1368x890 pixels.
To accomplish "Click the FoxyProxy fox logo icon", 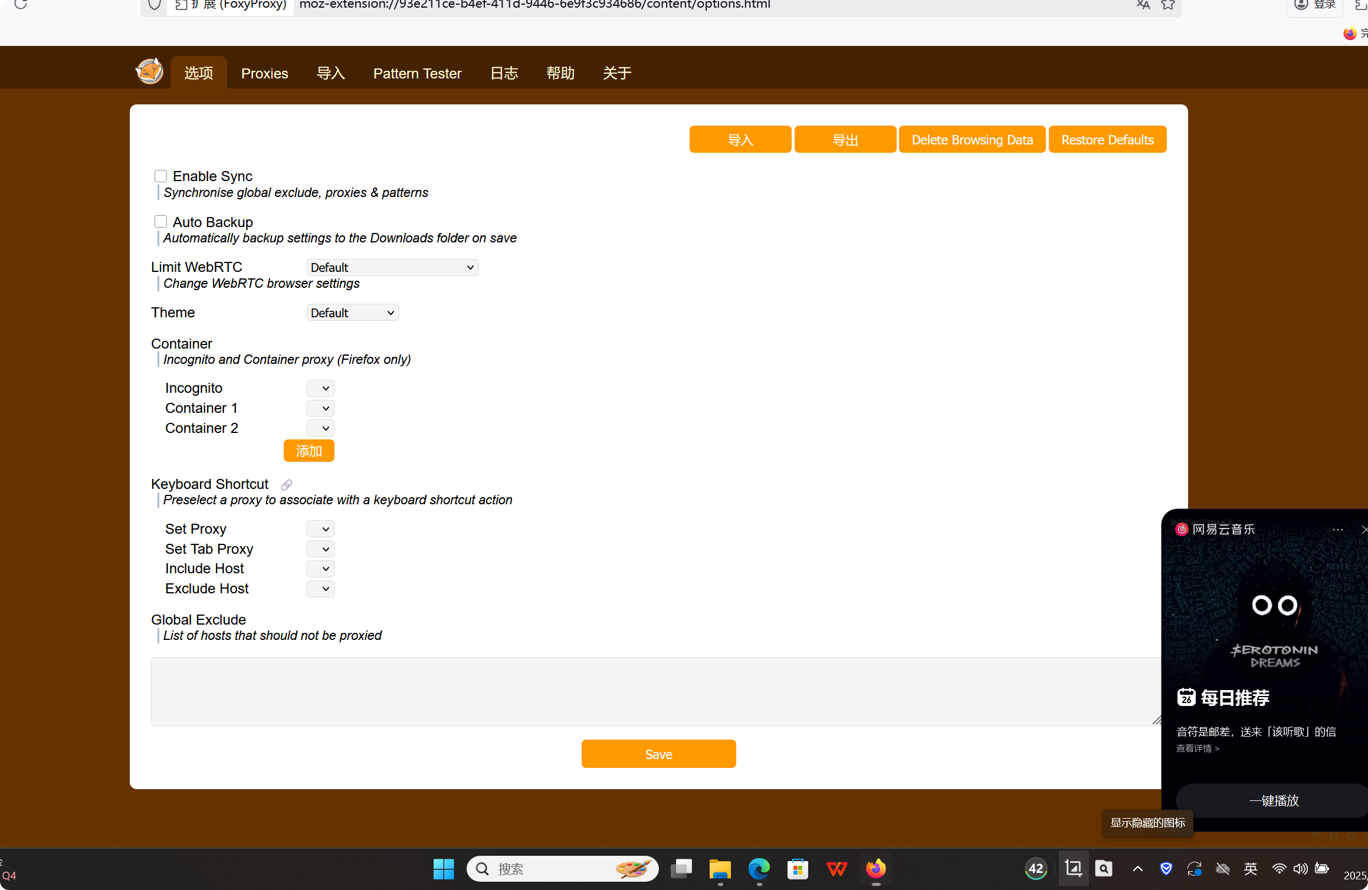I will [149, 72].
